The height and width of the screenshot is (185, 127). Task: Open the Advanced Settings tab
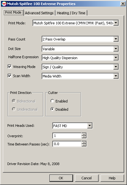pyautogui.click(x=39, y=13)
